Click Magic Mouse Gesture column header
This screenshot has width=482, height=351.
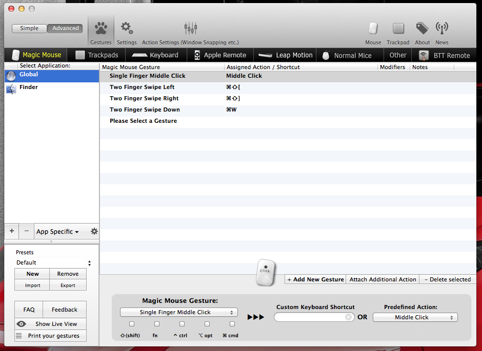pos(162,67)
